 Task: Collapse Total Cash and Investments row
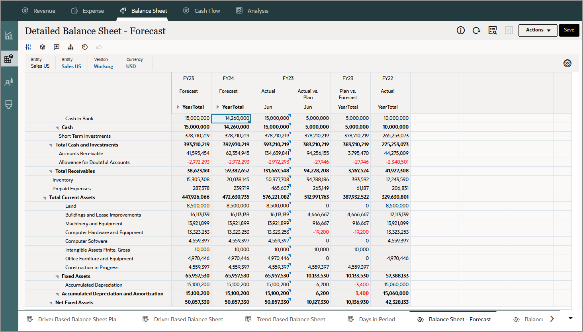[51, 145]
